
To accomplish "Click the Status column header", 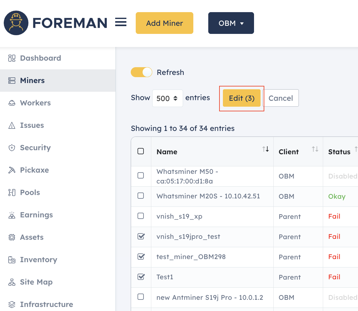I will pyautogui.click(x=339, y=152).
